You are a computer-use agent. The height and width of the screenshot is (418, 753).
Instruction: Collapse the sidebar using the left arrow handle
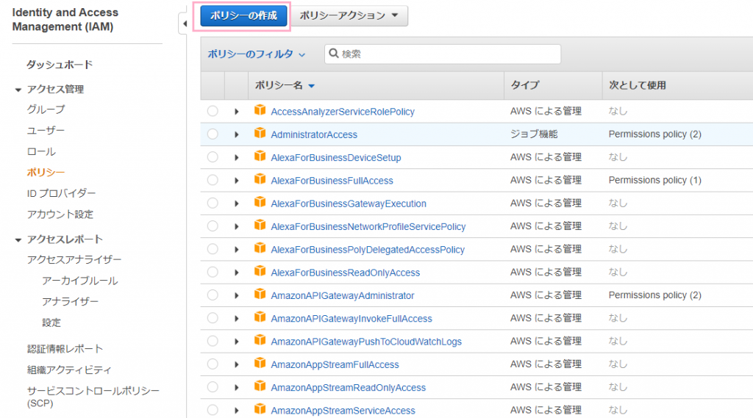point(185,23)
